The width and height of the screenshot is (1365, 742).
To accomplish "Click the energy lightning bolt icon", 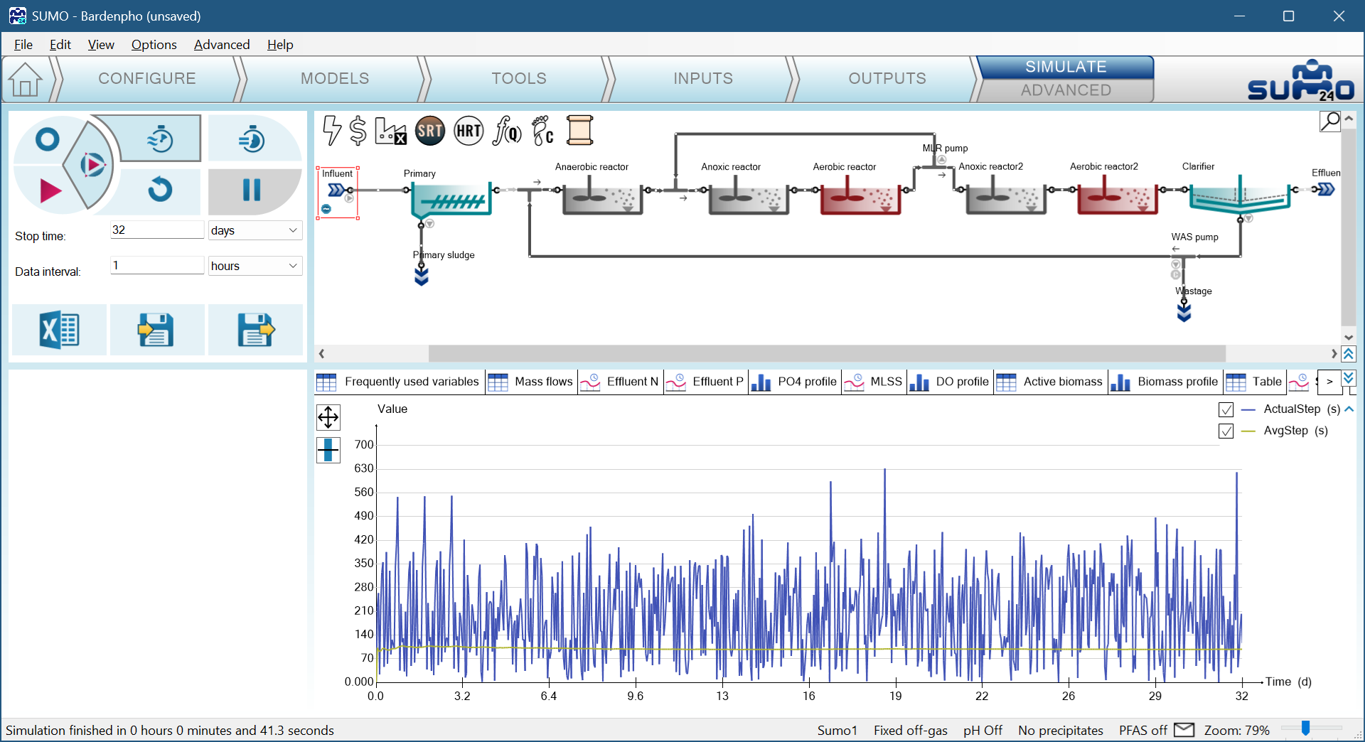I will pyautogui.click(x=331, y=131).
